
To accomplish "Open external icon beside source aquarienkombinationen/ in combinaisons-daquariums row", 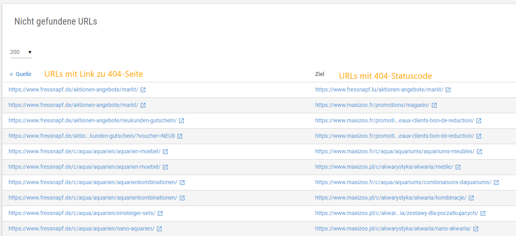I will [182, 183].
